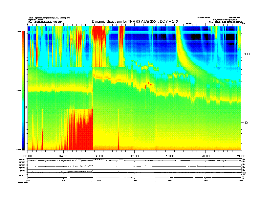Screen dimensions: 260x201
Task: Click the 12:00 time axis label
Action: (135, 156)
